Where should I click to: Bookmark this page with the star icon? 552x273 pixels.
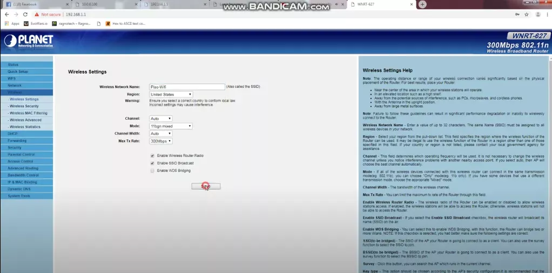[526, 15]
